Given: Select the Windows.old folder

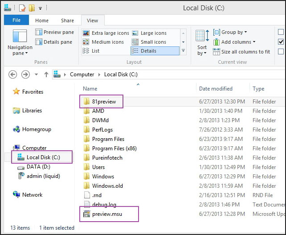Looking at the screenshot, I should 103,186.
